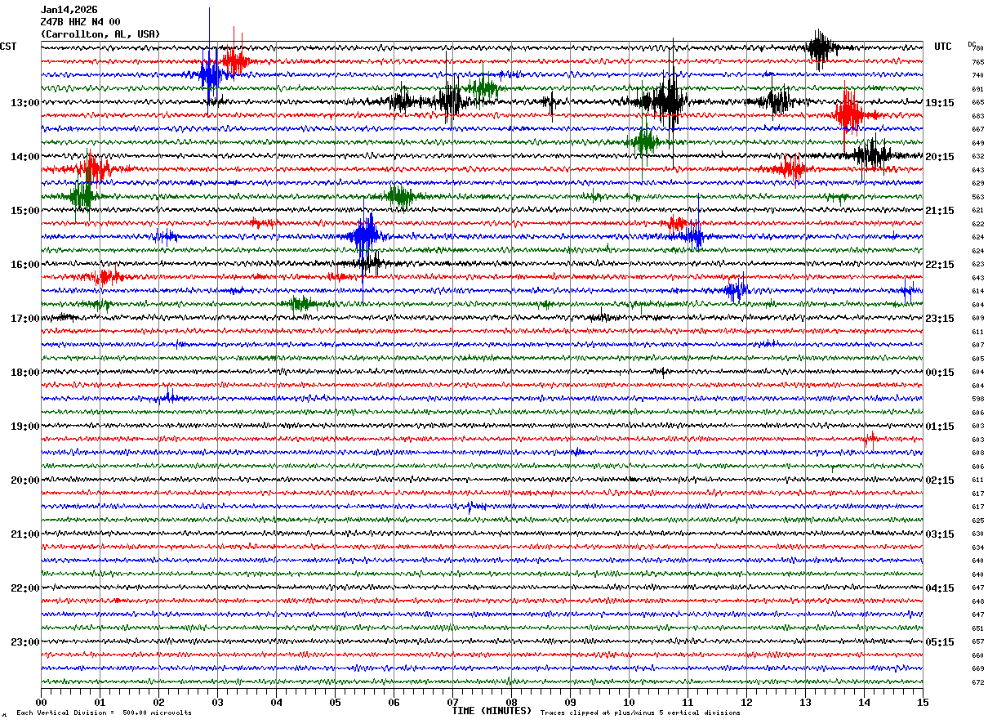The image size is (988, 724).
Task: Click the traces clipped footnote text
Action: click(x=640, y=713)
